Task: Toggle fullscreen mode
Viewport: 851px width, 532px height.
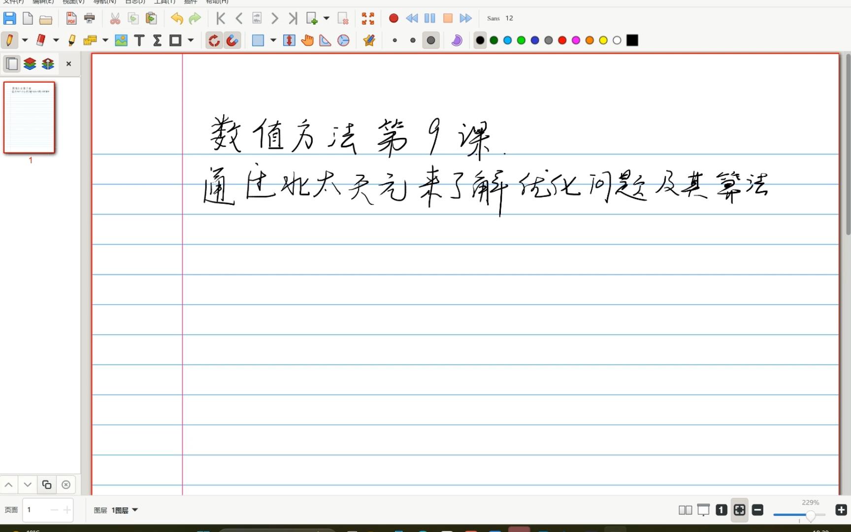Action: [368, 19]
